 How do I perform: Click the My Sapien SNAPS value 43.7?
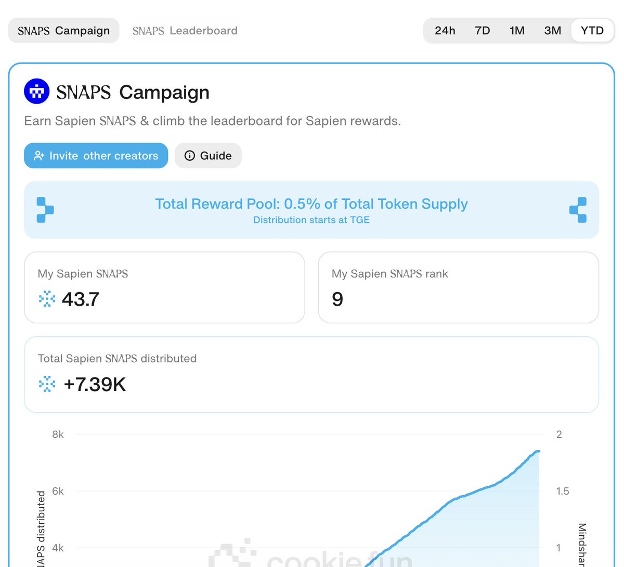pyautogui.click(x=81, y=299)
